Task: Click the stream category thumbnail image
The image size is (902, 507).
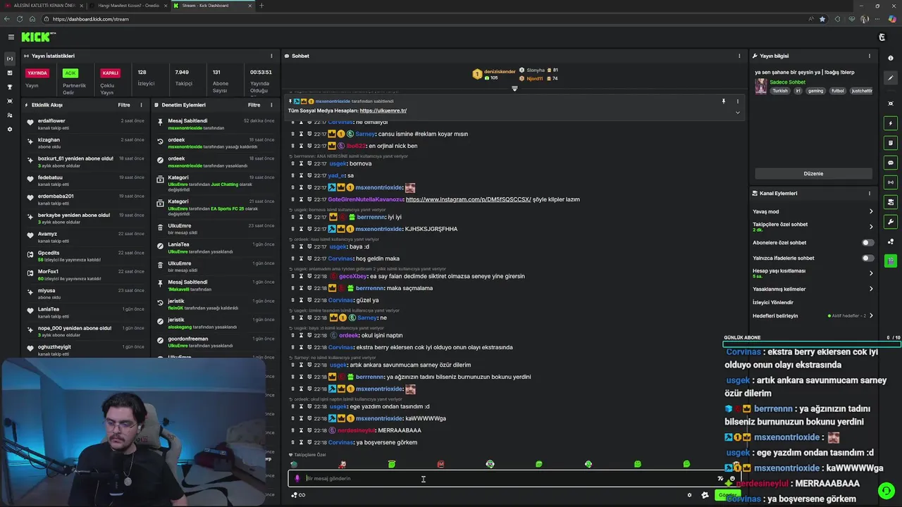Action: pyautogui.click(x=761, y=86)
